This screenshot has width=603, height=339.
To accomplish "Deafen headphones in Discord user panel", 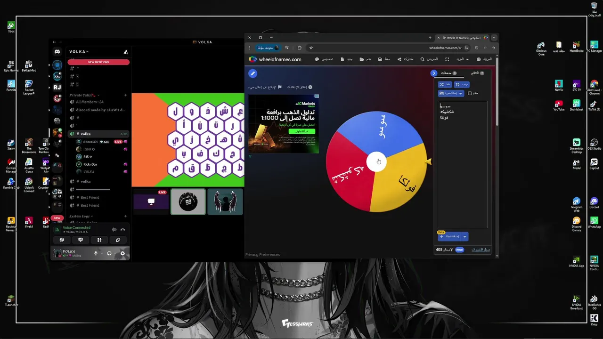I will [x=109, y=253].
